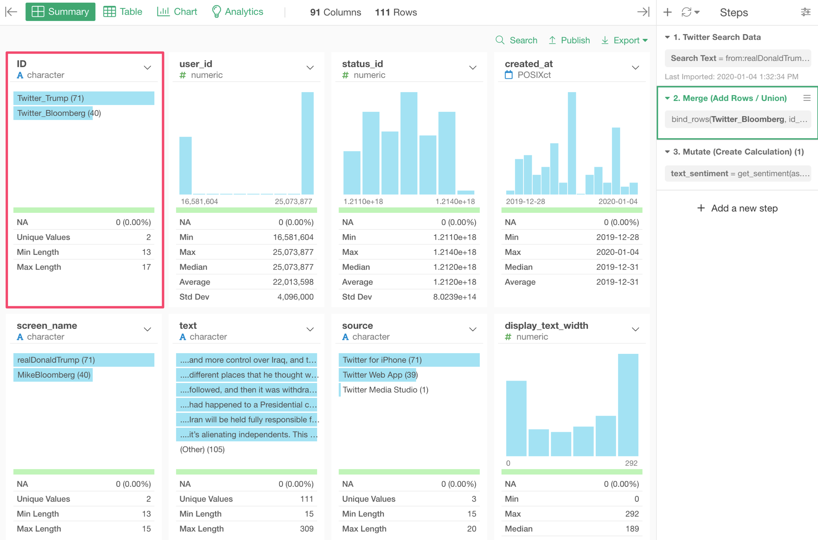Click the source character type icon
This screenshot has width=818, height=540.
click(346, 337)
